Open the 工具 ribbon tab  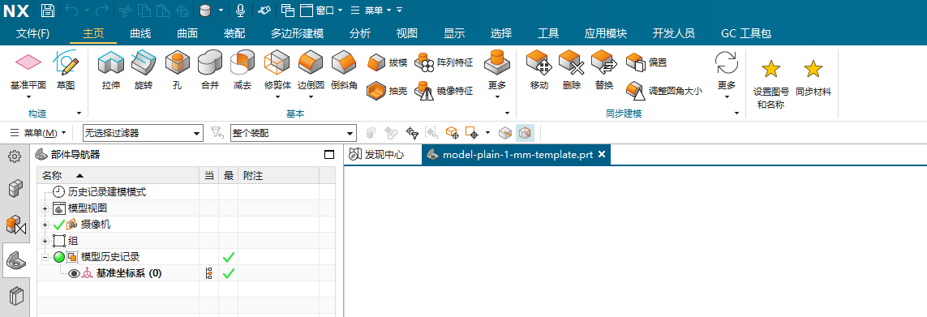click(x=548, y=34)
